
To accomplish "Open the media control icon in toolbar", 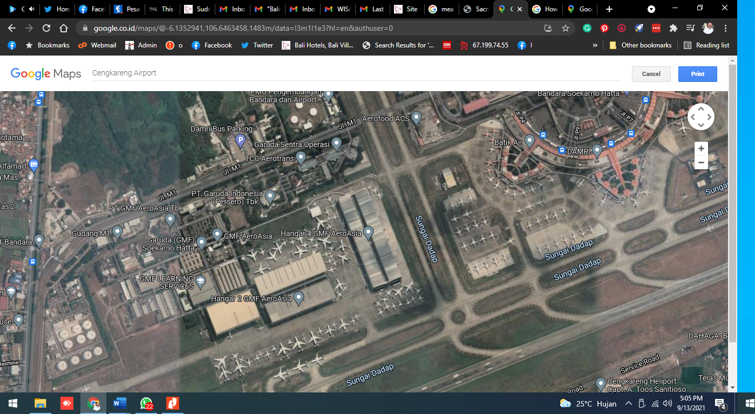I will pyautogui.click(x=690, y=28).
